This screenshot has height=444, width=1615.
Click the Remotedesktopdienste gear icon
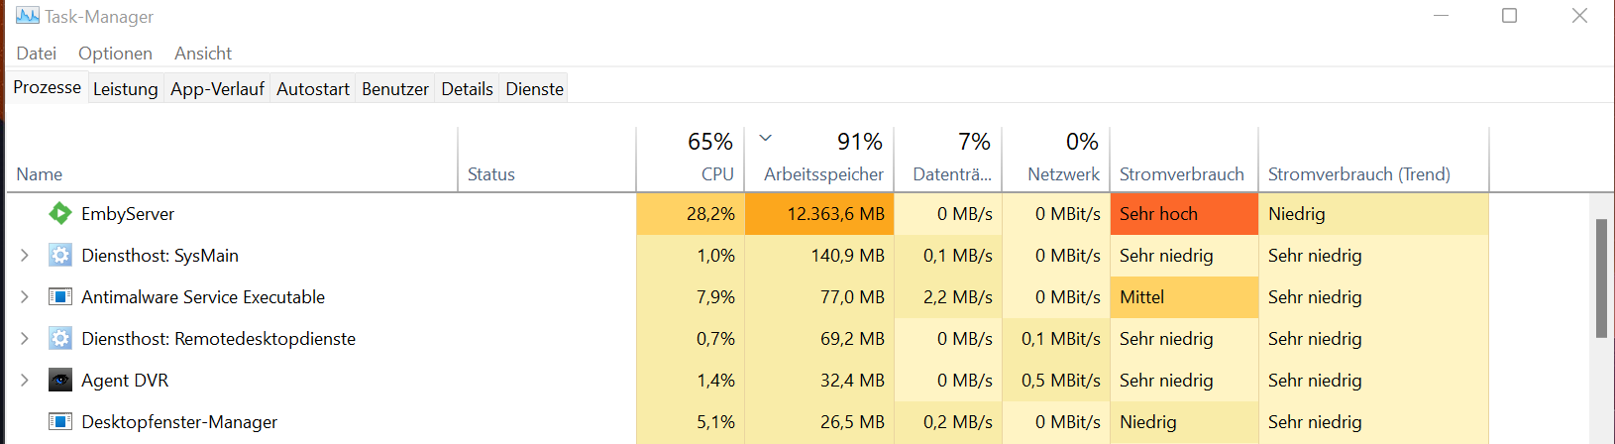tap(60, 339)
